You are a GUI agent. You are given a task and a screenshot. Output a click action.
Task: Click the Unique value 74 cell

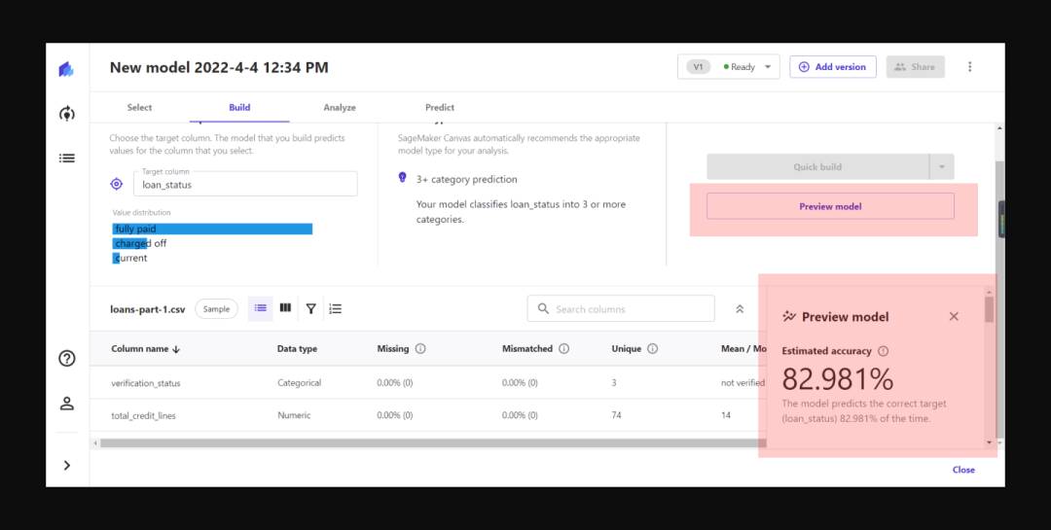617,415
